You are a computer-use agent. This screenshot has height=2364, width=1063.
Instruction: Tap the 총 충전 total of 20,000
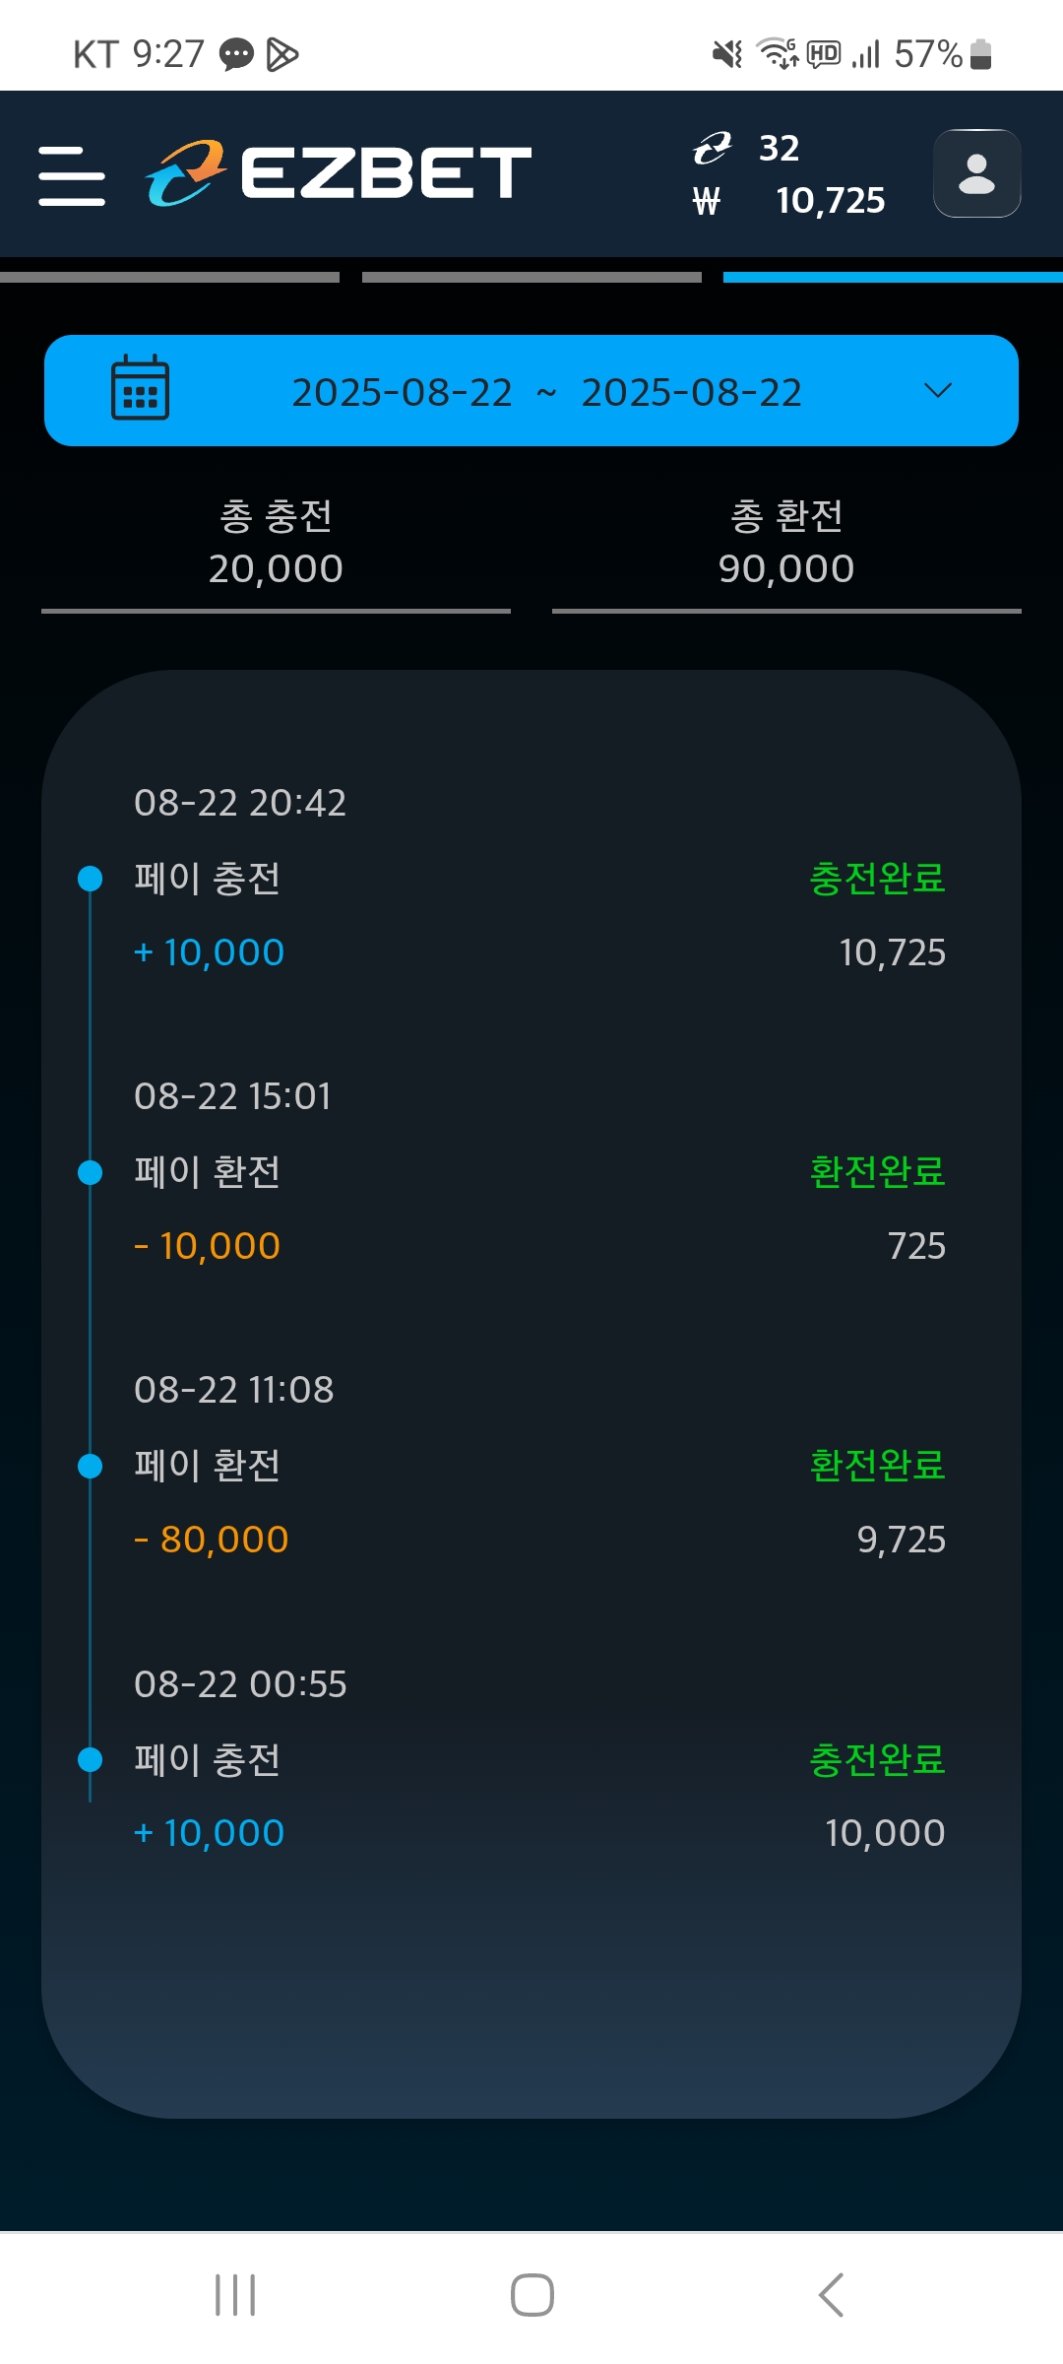point(276,544)
